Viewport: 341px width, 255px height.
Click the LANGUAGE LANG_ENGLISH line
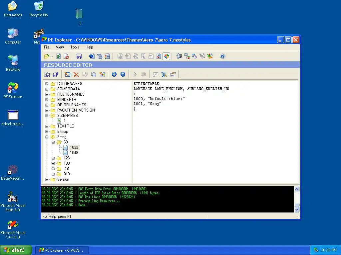coord(181,89)
